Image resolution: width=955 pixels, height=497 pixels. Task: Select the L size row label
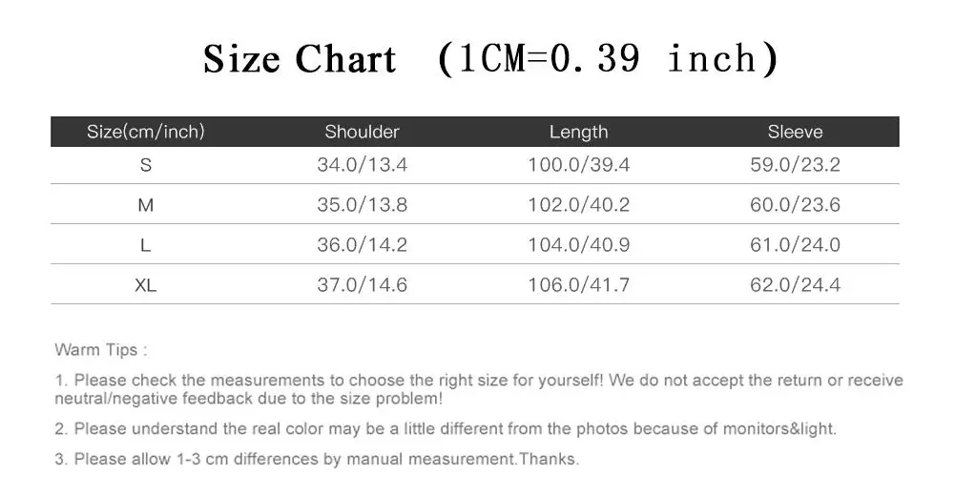pos(146,245)
